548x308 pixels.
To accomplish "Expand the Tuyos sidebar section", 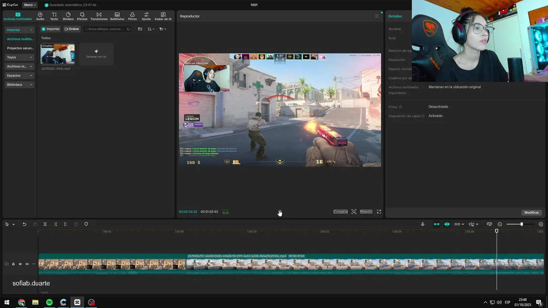I will pos(20,57).
